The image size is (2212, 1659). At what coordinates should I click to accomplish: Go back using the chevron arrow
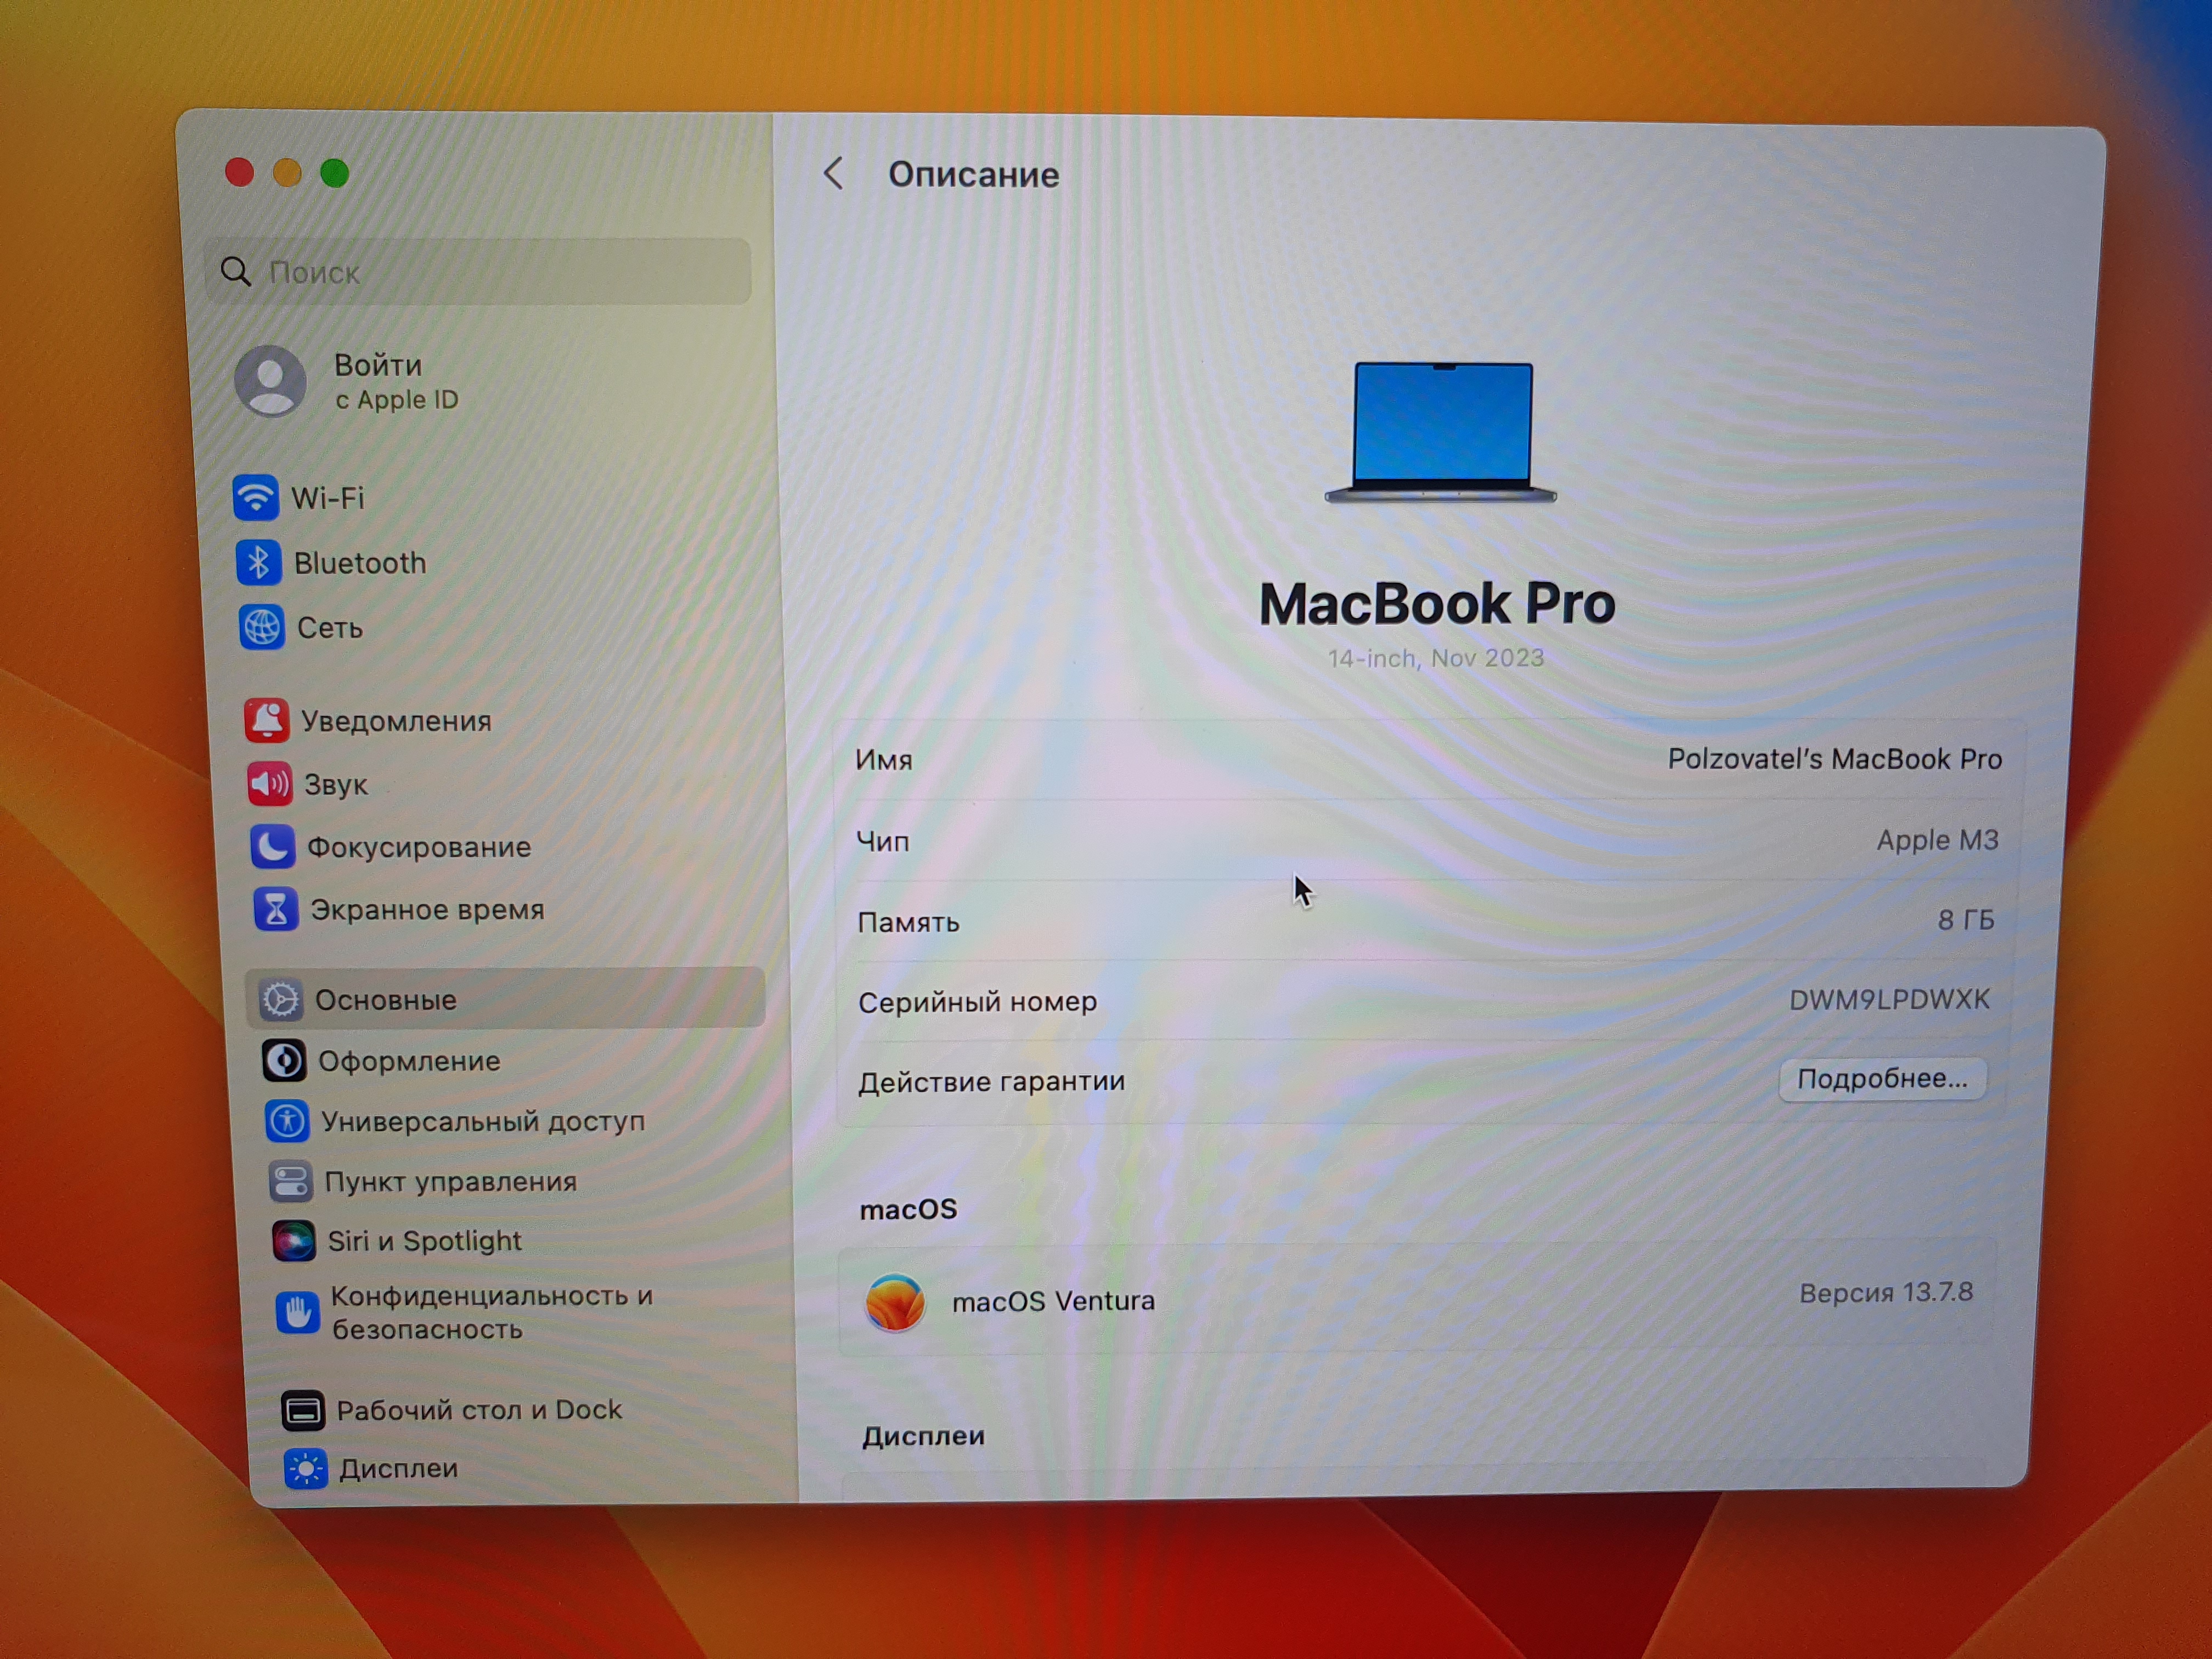(833, 174)
